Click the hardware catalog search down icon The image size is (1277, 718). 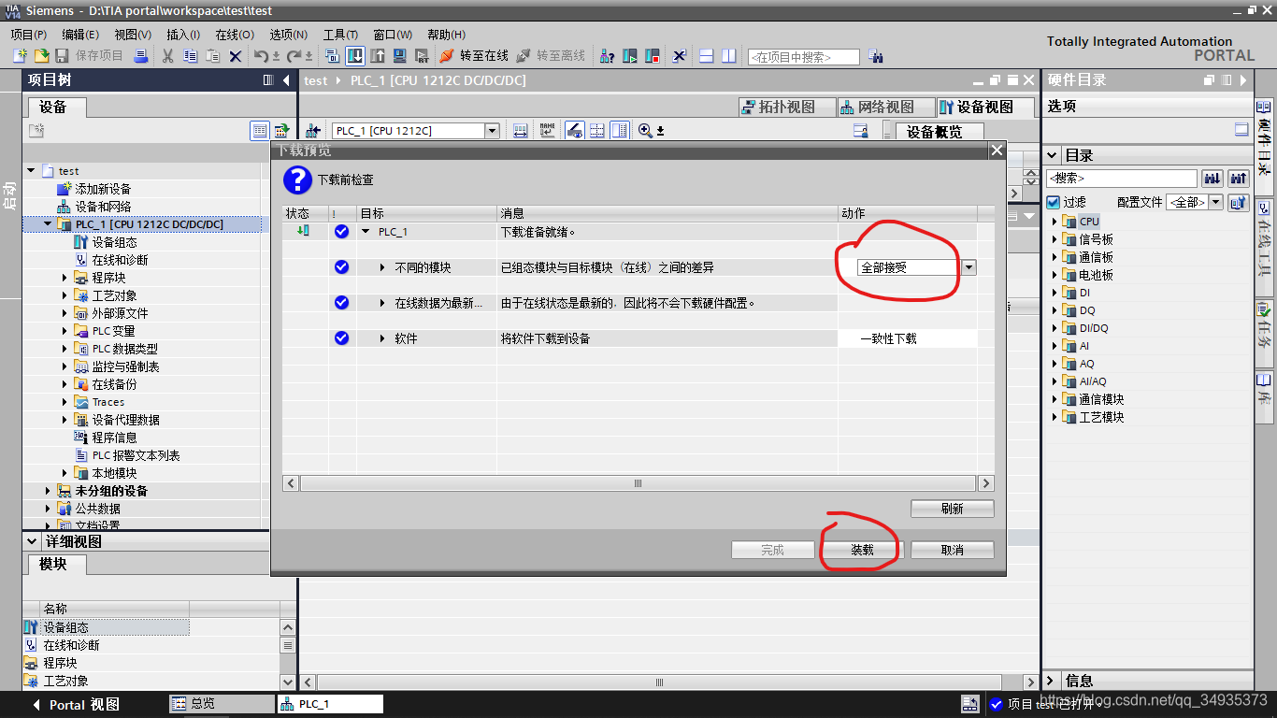click(1212, 178)
